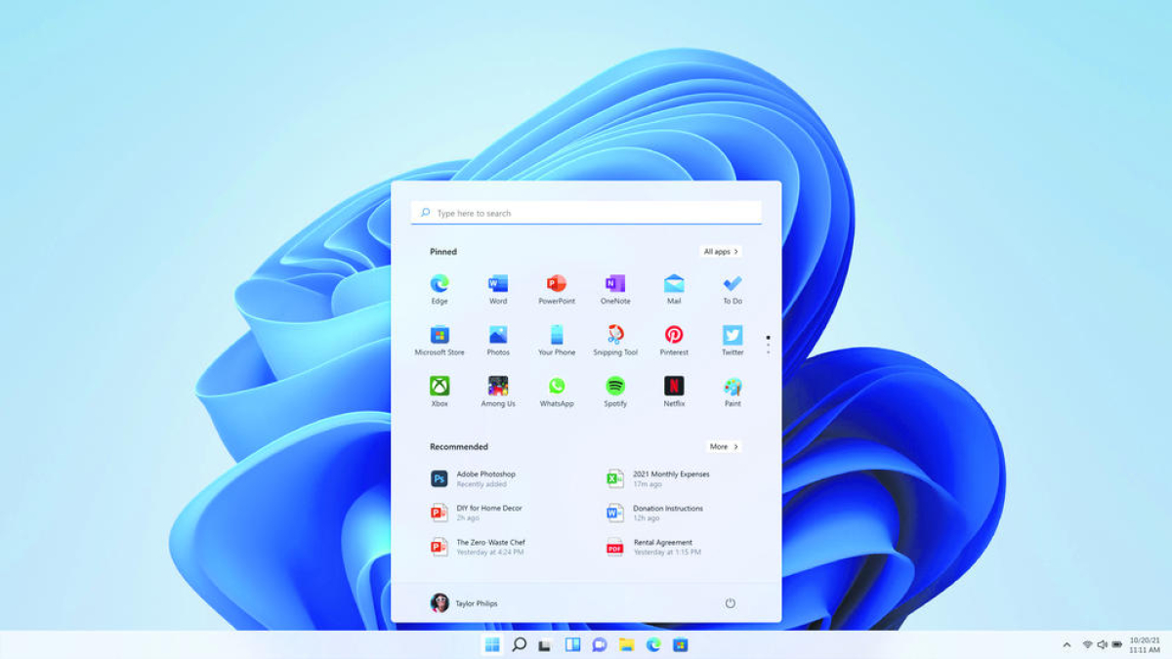This screenshot has height=659, width=1172.
Task: Open Paint
Action: 732,388
